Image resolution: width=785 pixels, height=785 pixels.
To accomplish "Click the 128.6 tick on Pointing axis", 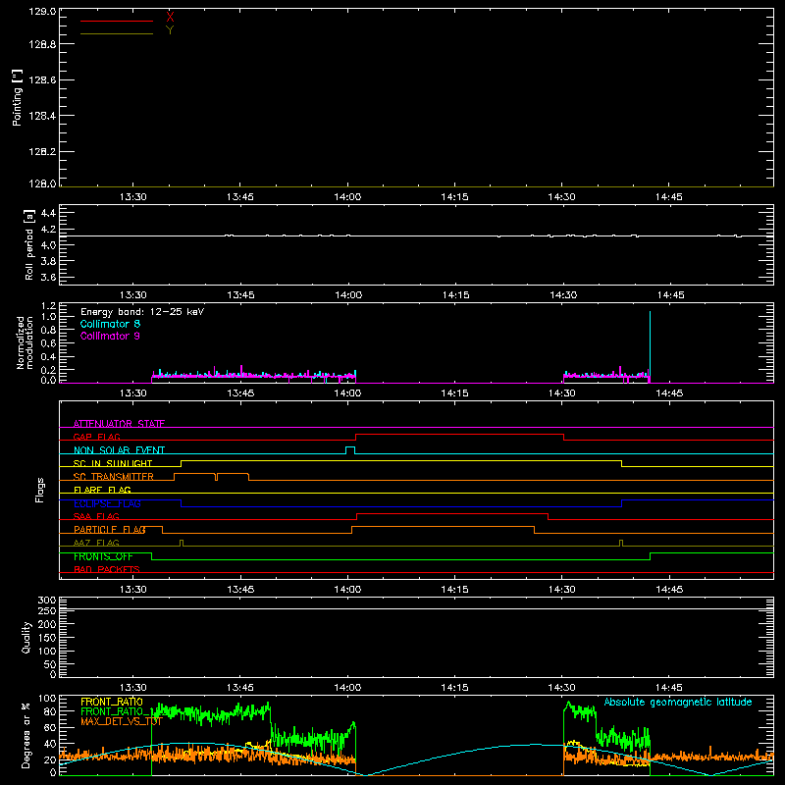I will pyautogui.click(x=42, y=80).
